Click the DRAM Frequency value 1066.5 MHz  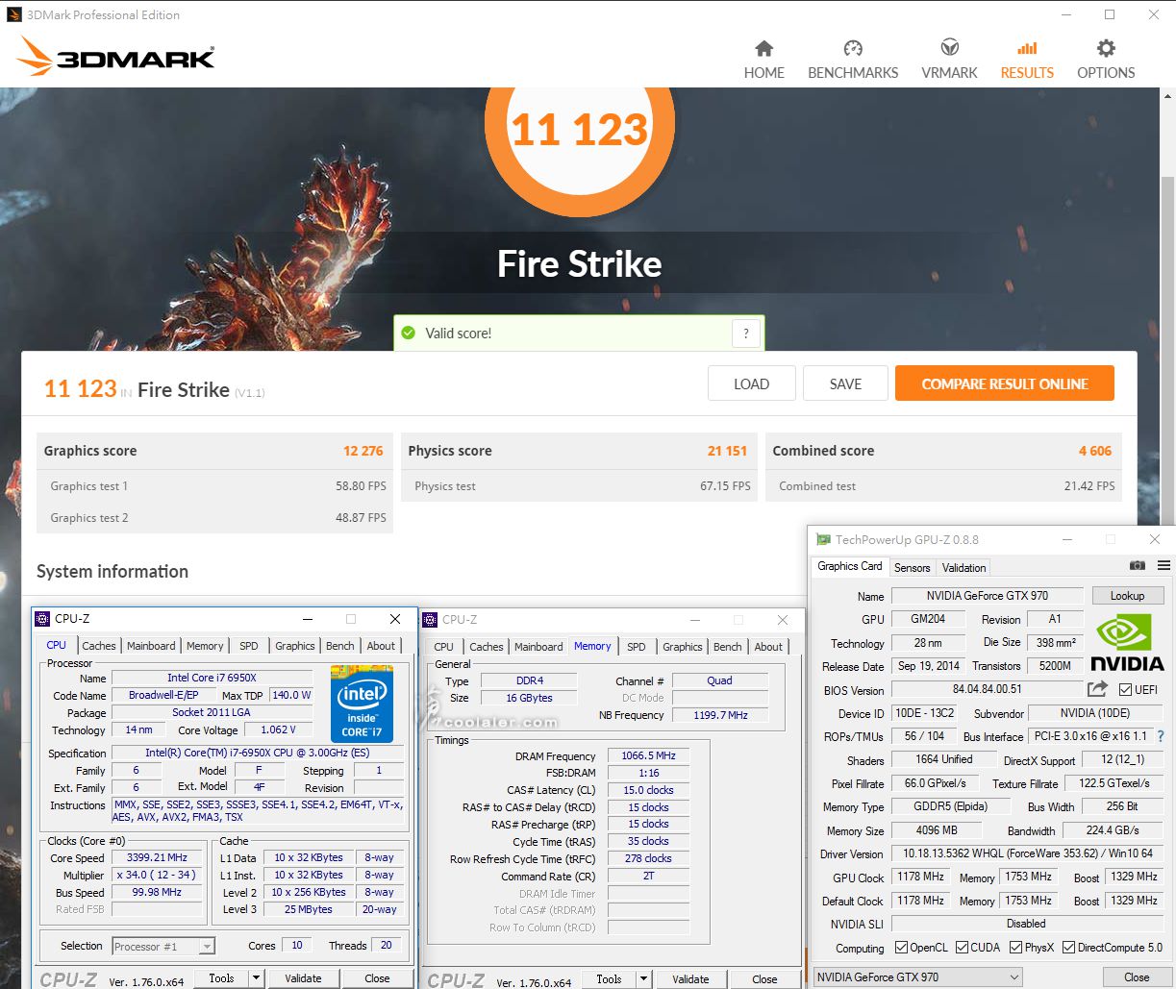point(648,755)
